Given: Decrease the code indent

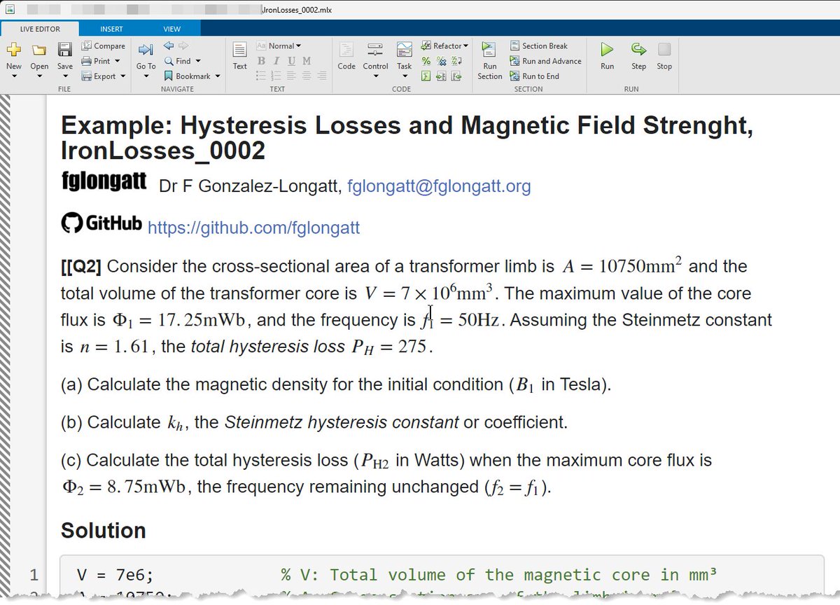Looking at the screenshot, I should (x=456, y=76).
